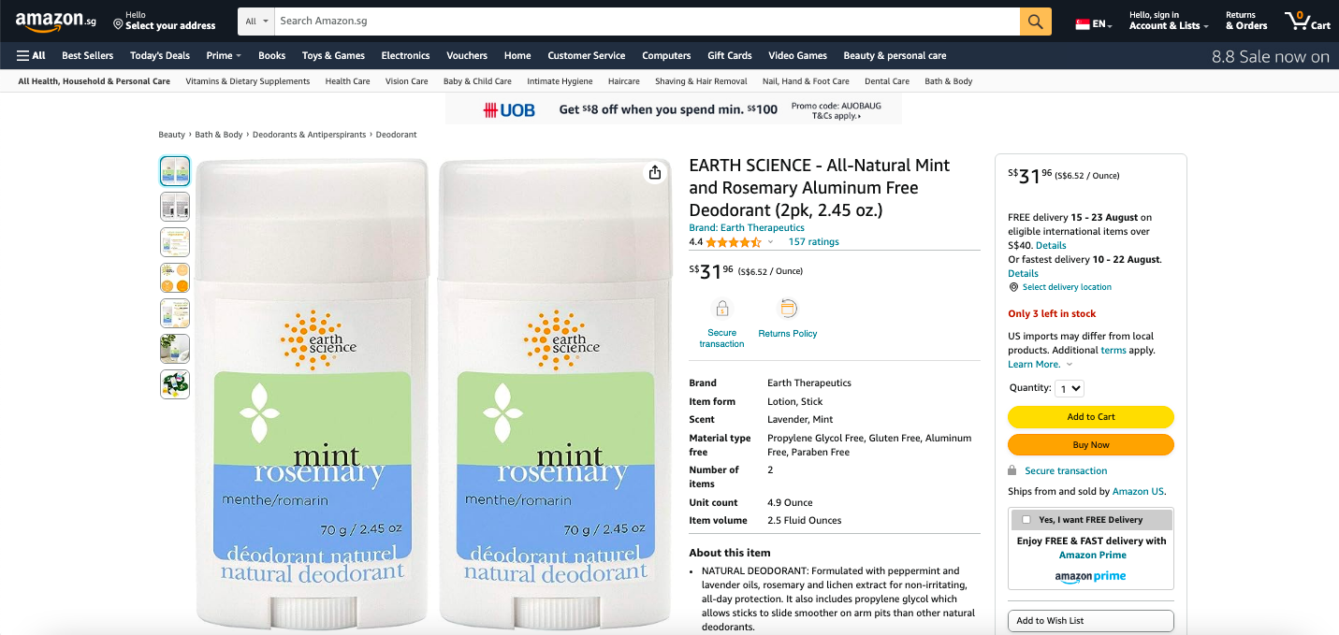Open Video Games navigation item
Image resolution: width=1339 pixels, height=635 pixels.
pyautogui.click(x=797, y=55)
